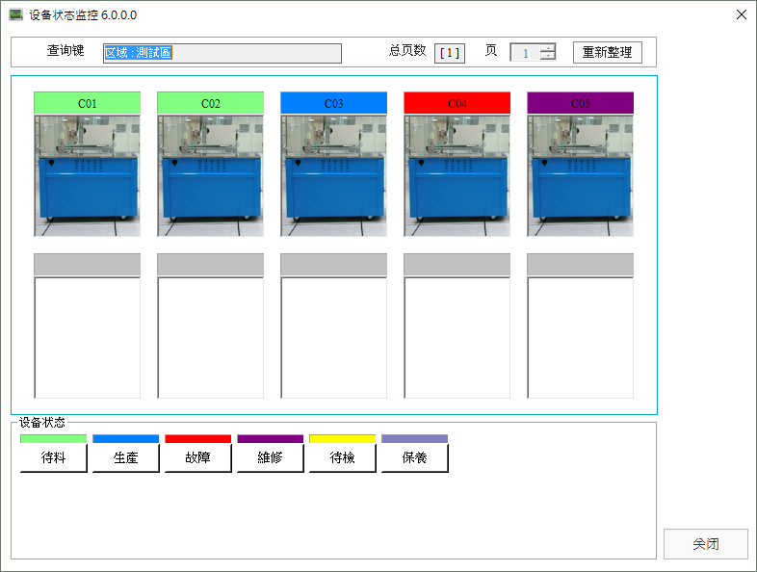Select the purple C05 device header
This screenshot has width=757, height=572.
coord(581,103)
